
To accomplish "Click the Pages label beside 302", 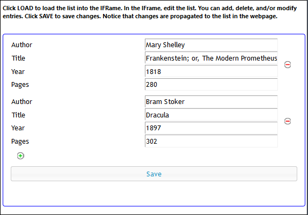I will (20, 142).
